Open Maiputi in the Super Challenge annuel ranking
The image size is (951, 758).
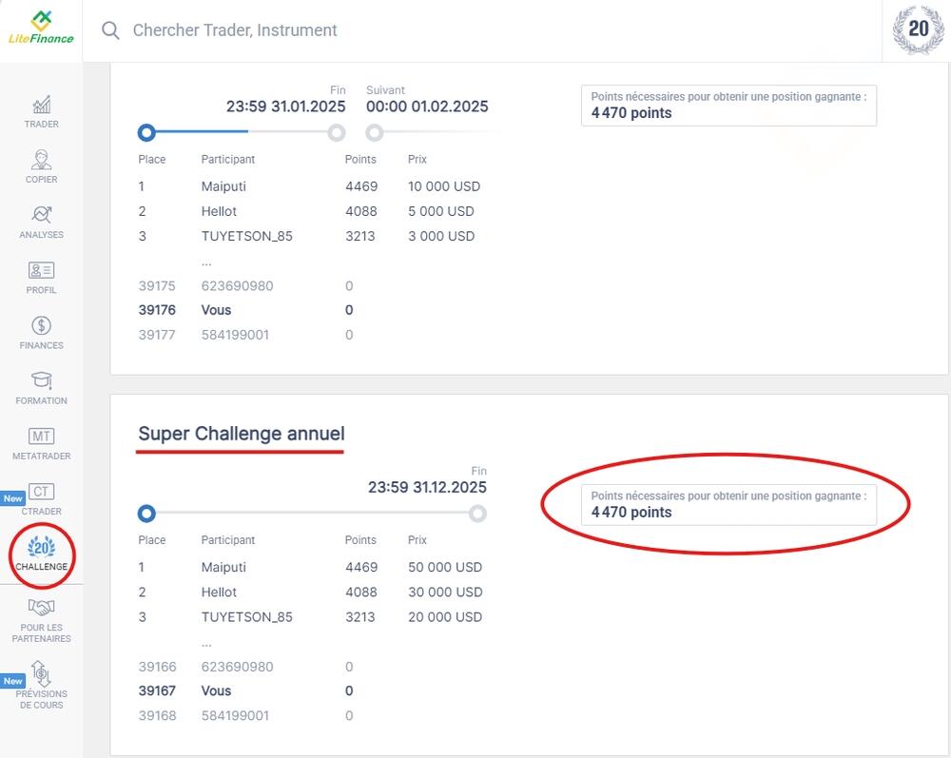tap(223, 568)
